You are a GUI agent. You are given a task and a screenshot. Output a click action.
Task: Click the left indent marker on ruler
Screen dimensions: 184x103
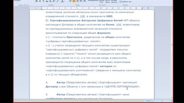(x=41, y=8)
